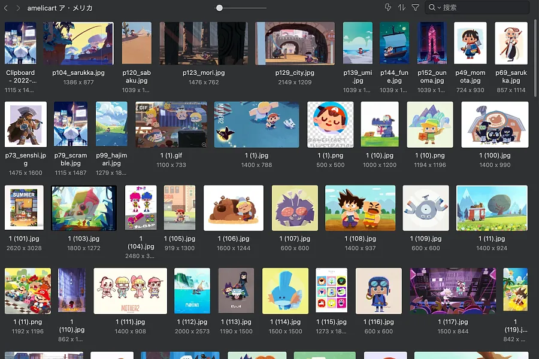
Task: Select the 1 (110).jpg thumbnail
Action: 72,290
